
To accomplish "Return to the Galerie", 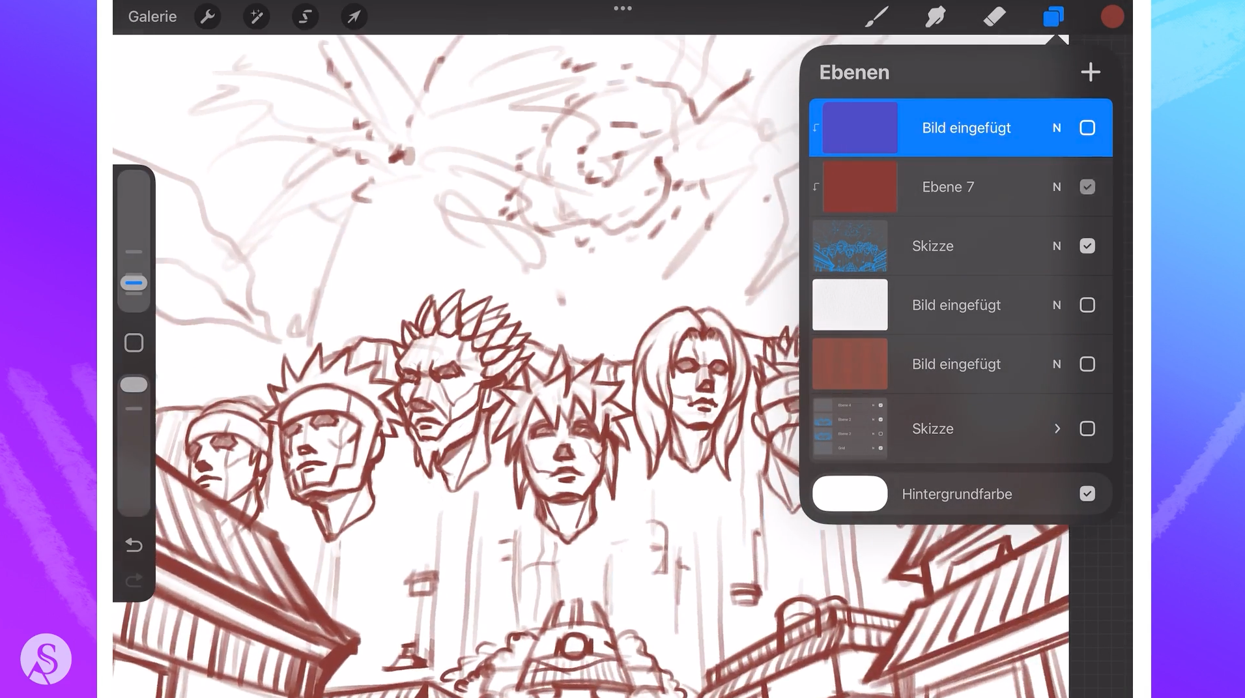I will pyautogui.click(x=152, y=17).
